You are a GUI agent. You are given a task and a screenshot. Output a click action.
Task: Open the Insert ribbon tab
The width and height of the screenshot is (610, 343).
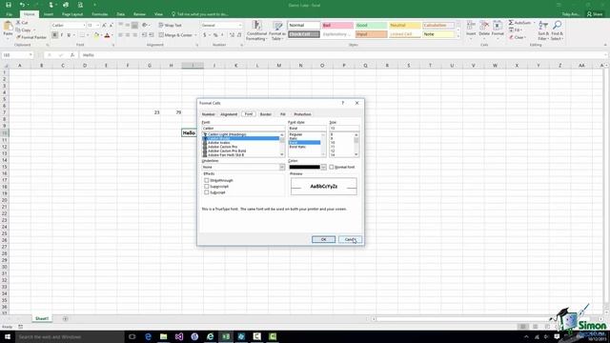[x=49, y=14]
